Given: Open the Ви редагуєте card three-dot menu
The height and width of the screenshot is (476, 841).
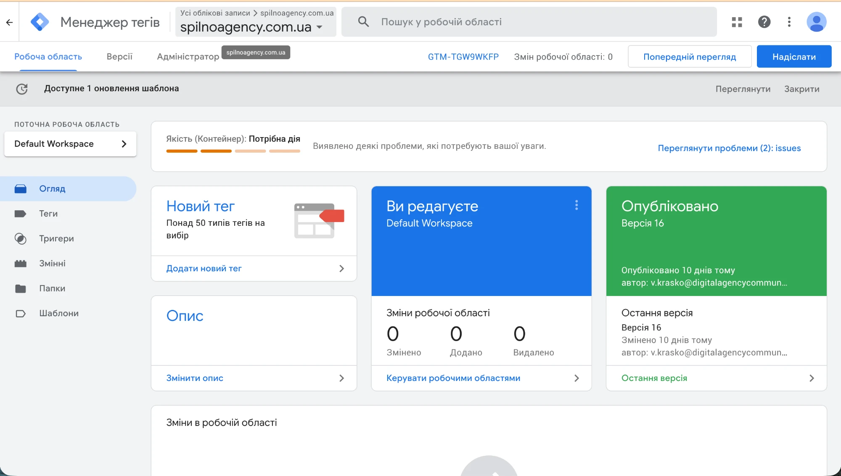Looking at the screenshot, I should (x=577, y=205).
